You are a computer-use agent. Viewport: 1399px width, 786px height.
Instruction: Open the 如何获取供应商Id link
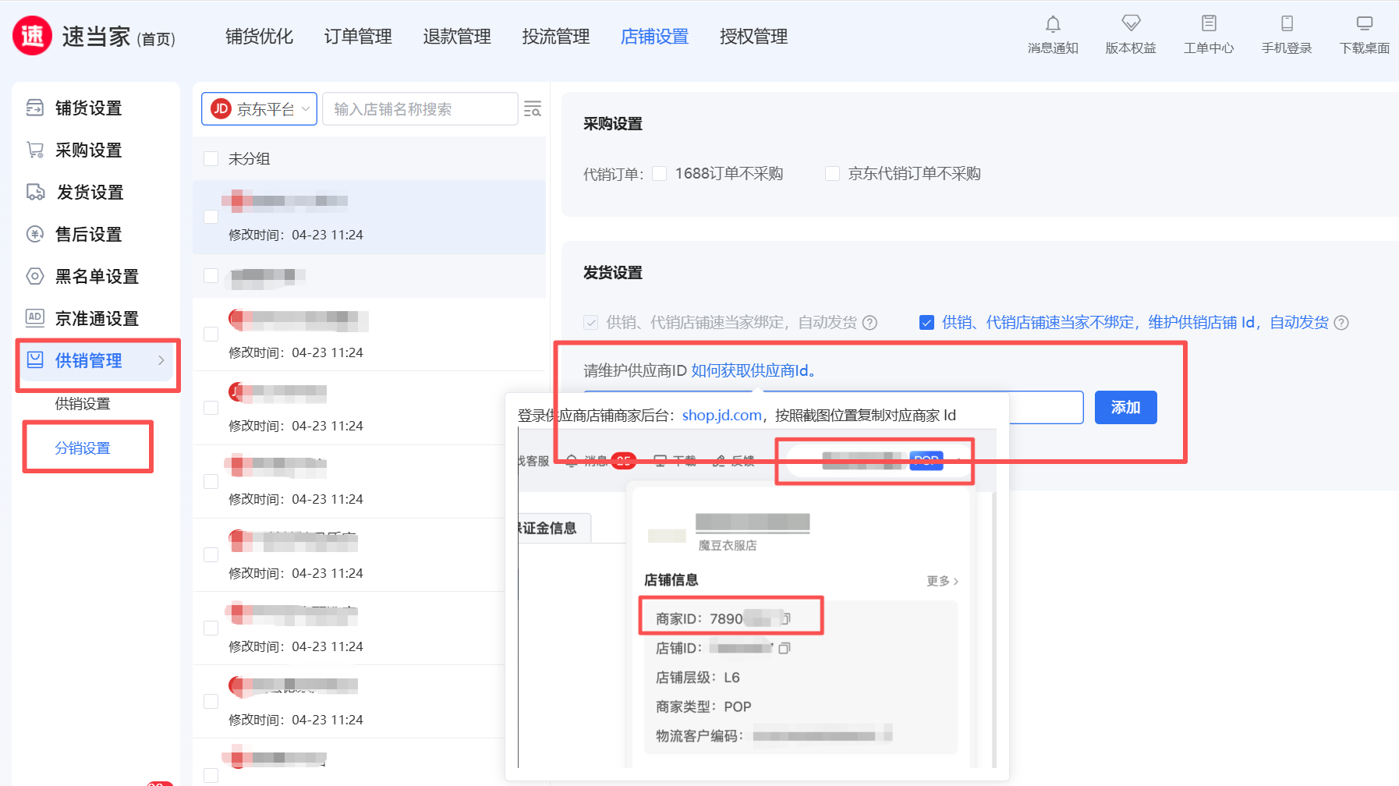753,371
